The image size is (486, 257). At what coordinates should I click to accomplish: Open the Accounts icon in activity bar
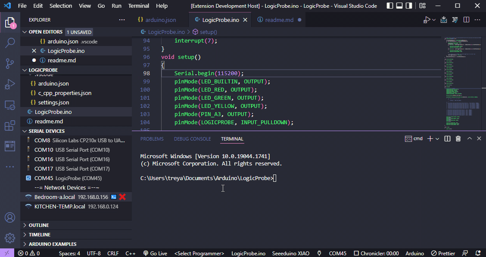(10, 217)
